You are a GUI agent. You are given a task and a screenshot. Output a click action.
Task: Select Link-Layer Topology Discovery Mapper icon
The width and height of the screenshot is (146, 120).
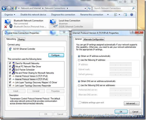click(x=14, y=82)
